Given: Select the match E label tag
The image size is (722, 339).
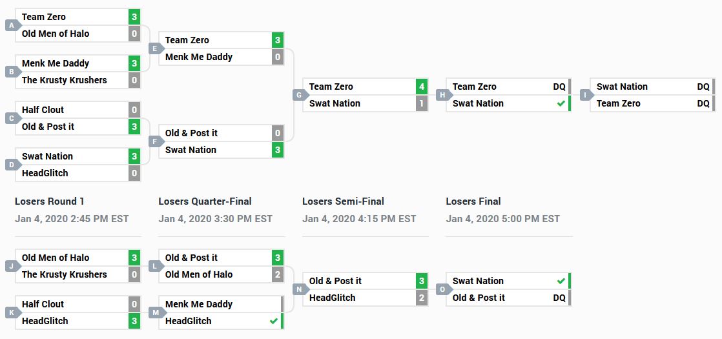Looking at the screenshot, I should [156, 48].
